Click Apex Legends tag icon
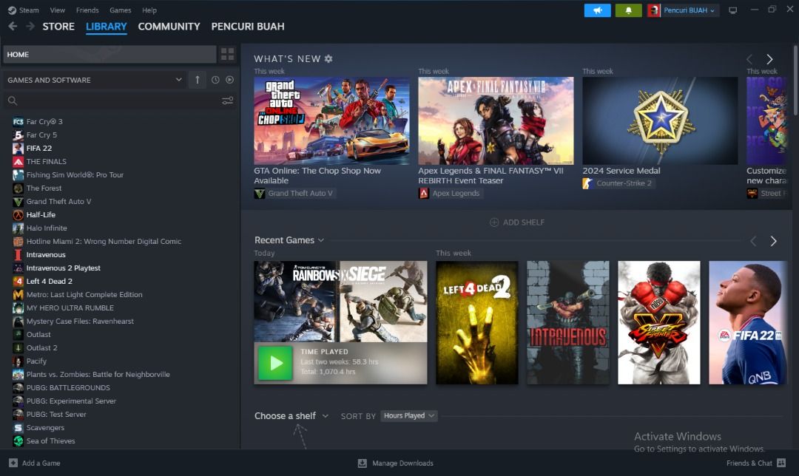The width and height of the screenshot is (799, 476). tap(423, 194)
